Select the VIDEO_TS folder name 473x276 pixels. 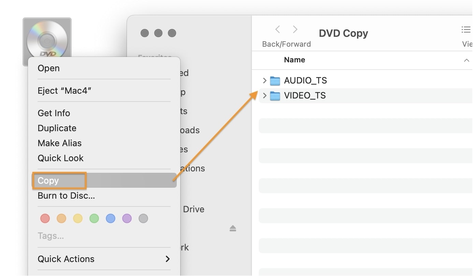pyautogui.click(x=305, y=96)
